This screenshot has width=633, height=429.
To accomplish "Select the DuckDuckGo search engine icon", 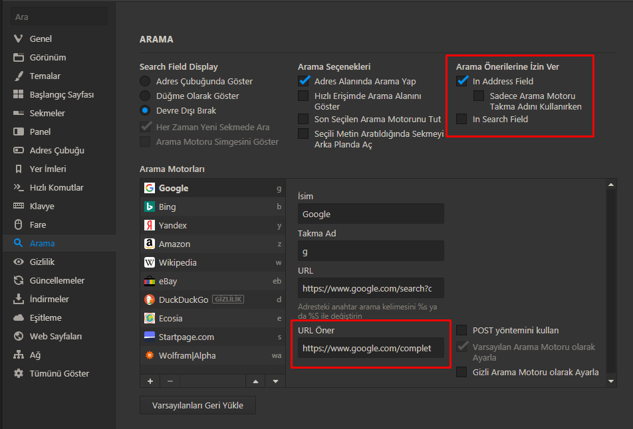I will pyautogui.click(x=150, y=300).
